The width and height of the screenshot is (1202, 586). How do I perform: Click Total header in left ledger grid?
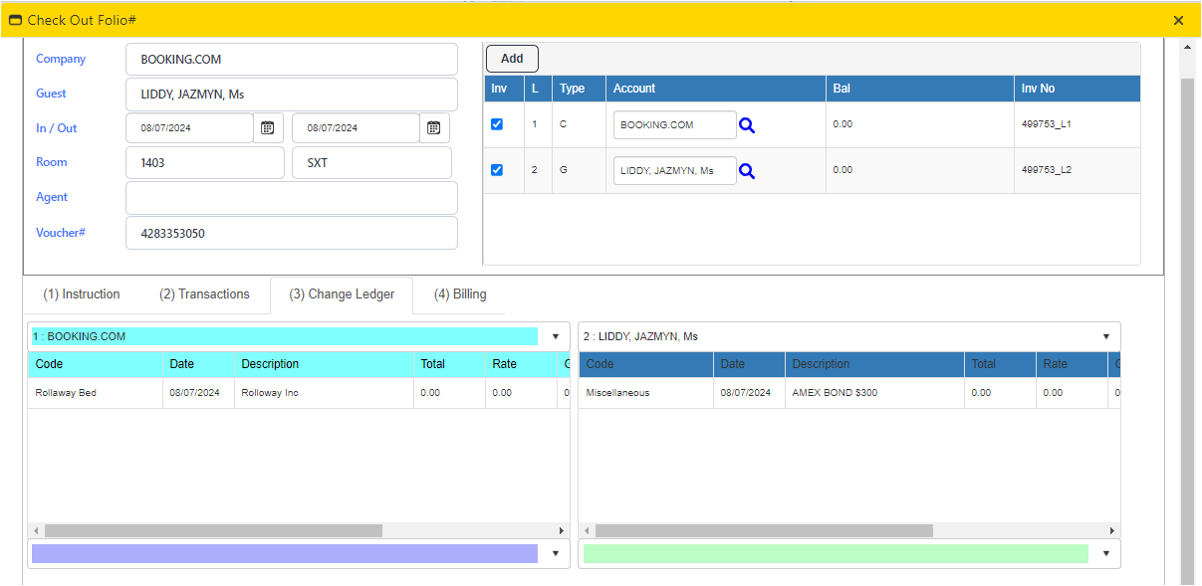click(450, 364)
